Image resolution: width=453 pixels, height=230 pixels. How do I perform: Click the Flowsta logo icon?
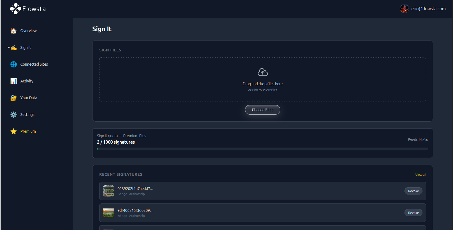click(x=15, y=9)
